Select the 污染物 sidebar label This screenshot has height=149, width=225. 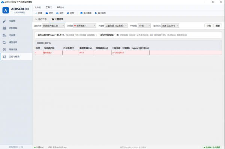(x=12, y=21)
